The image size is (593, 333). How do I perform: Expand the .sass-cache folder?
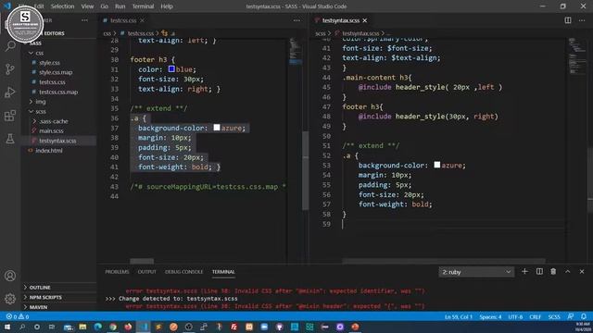click(35, 121)
